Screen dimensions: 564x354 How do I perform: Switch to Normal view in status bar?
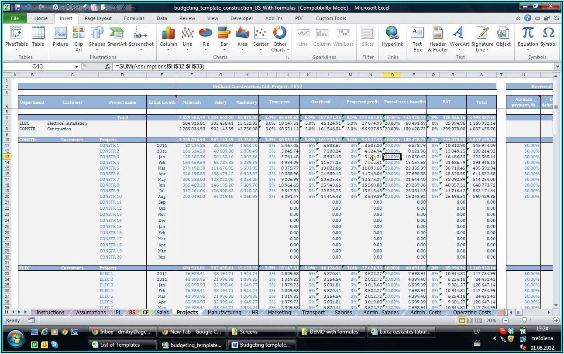click(462, 320)
